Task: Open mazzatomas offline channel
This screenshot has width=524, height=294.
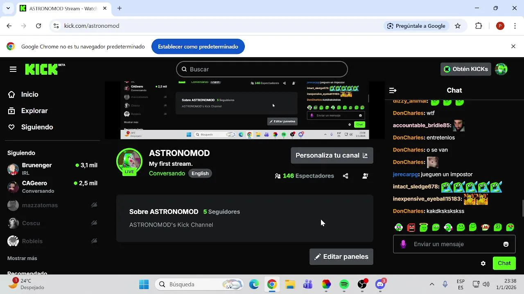Action: (x=52, y=205)
